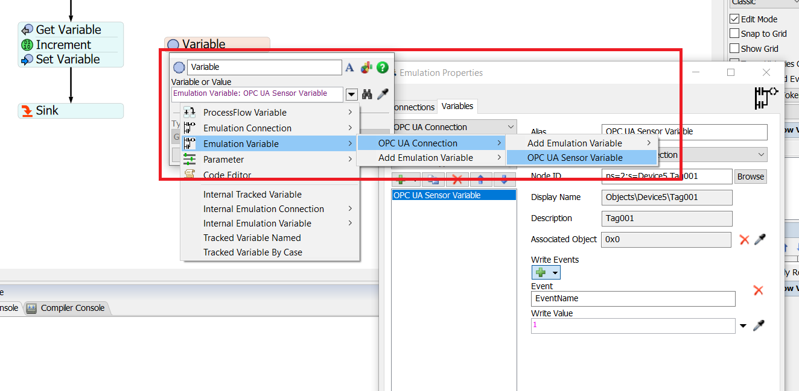The image size is (799, 391).
Task: Toggle the Edit Mode checkbox
Action: pos(734,19)
